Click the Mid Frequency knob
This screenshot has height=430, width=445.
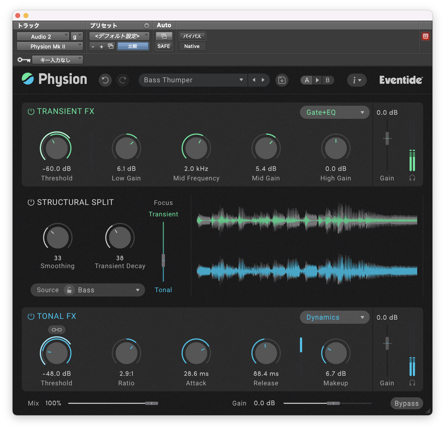pyautogui.click(x=196, y=148)
